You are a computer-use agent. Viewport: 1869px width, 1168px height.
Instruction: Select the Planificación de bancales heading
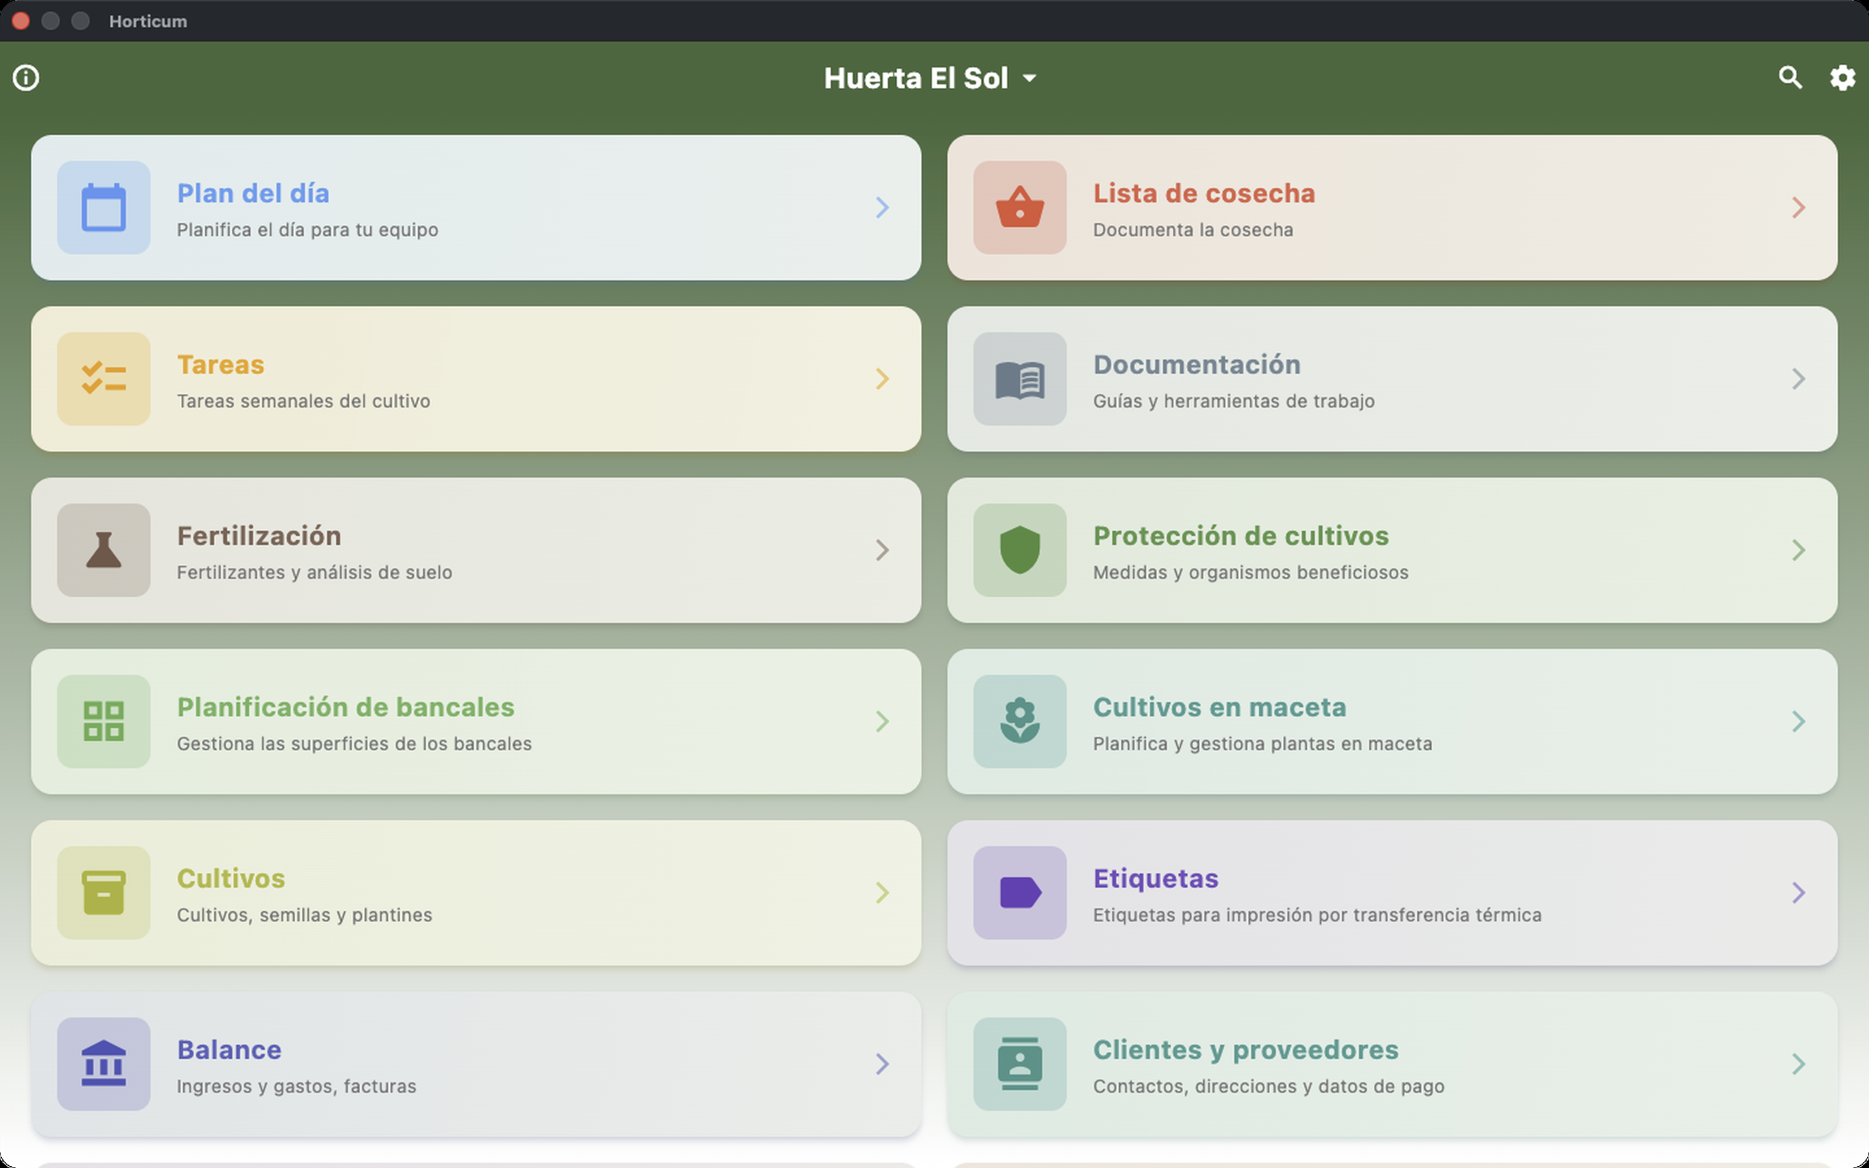pos(346,707)
